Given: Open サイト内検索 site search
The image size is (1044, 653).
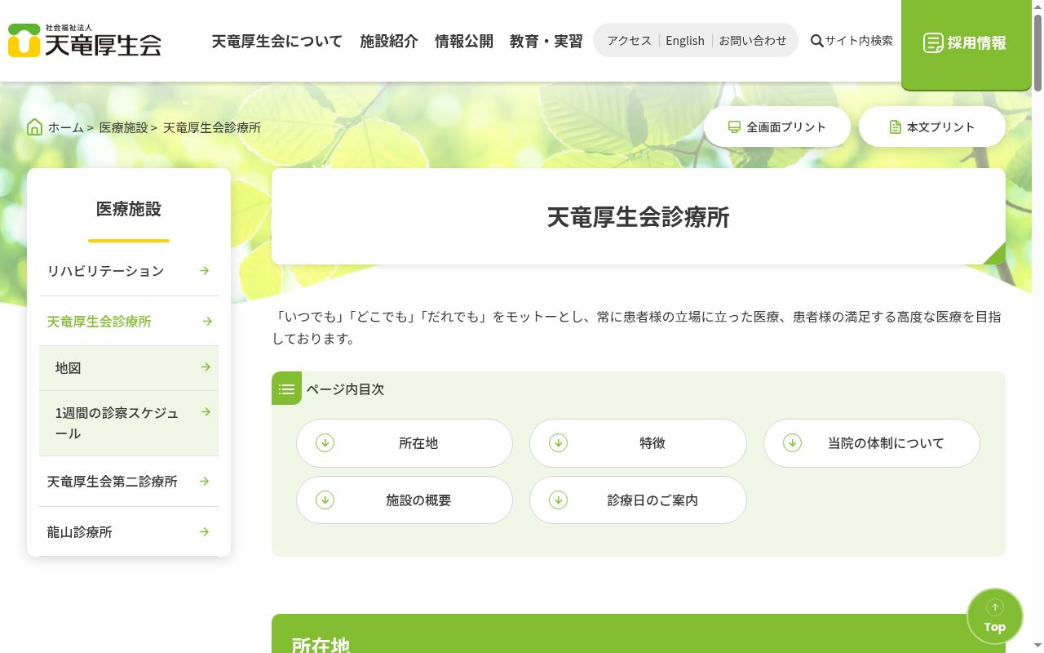Looking at the screenshot, I should click(852, 41).
